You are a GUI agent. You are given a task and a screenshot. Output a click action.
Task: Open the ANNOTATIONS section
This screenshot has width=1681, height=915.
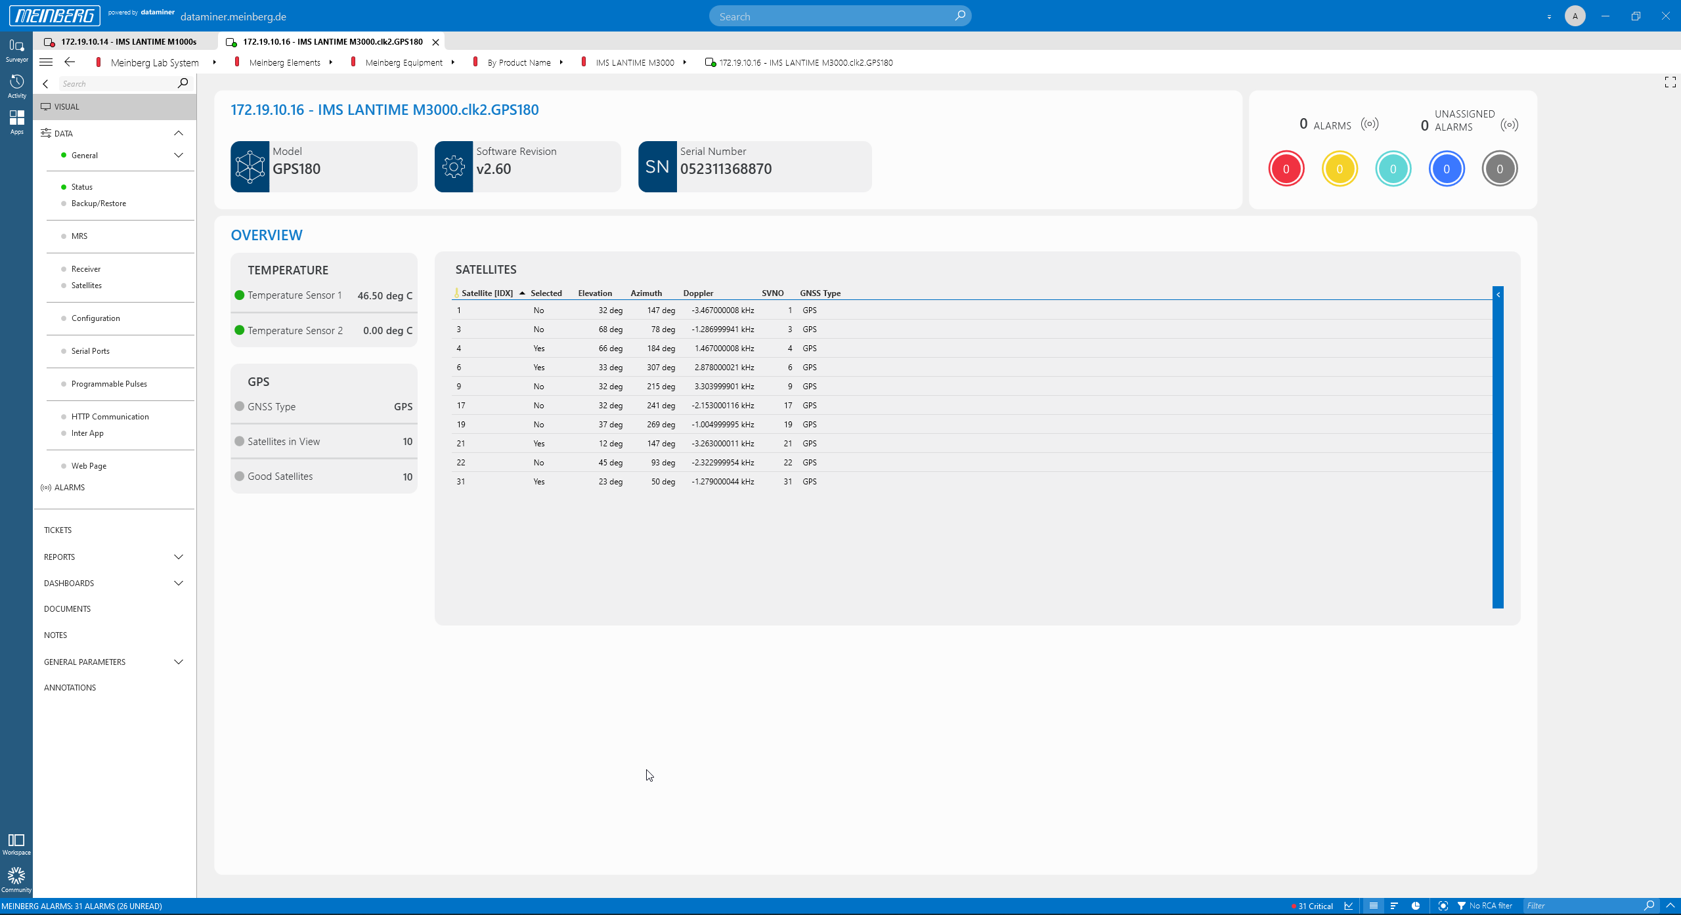coord(70,688)
